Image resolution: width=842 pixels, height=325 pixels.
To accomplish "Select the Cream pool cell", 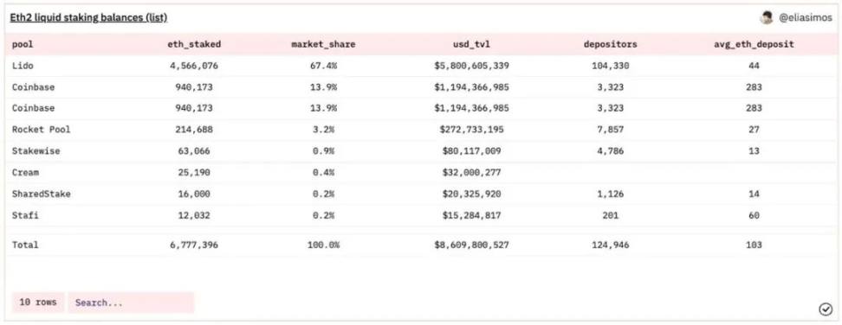I will pyautogui.click(x=25, y=172).
